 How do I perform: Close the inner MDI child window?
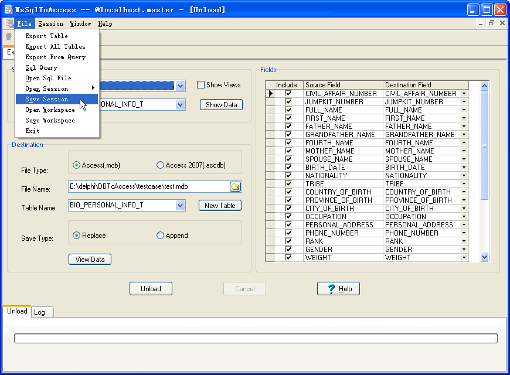click(502, 23)
